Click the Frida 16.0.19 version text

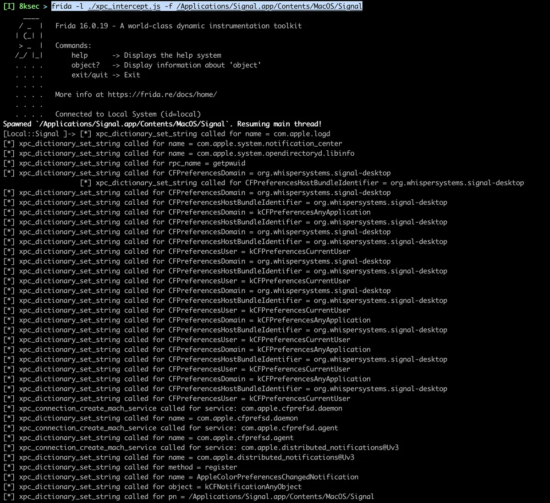[82, 26]
